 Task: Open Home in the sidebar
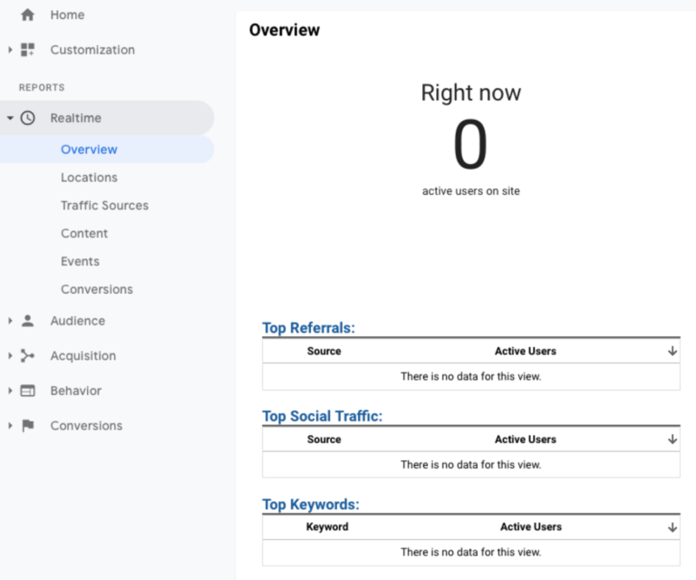click(x=67, y=14)
